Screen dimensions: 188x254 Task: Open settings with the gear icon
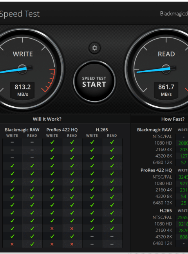pyautogui.click(x=94, y=48)
